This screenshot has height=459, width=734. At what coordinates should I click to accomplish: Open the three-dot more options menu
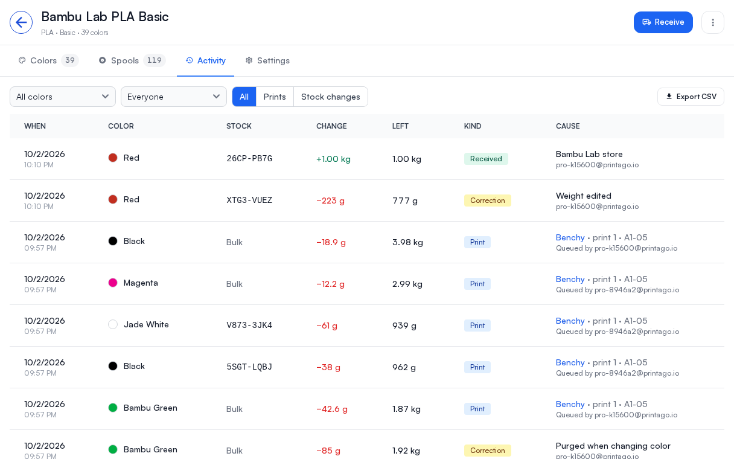tap(713, 22)
